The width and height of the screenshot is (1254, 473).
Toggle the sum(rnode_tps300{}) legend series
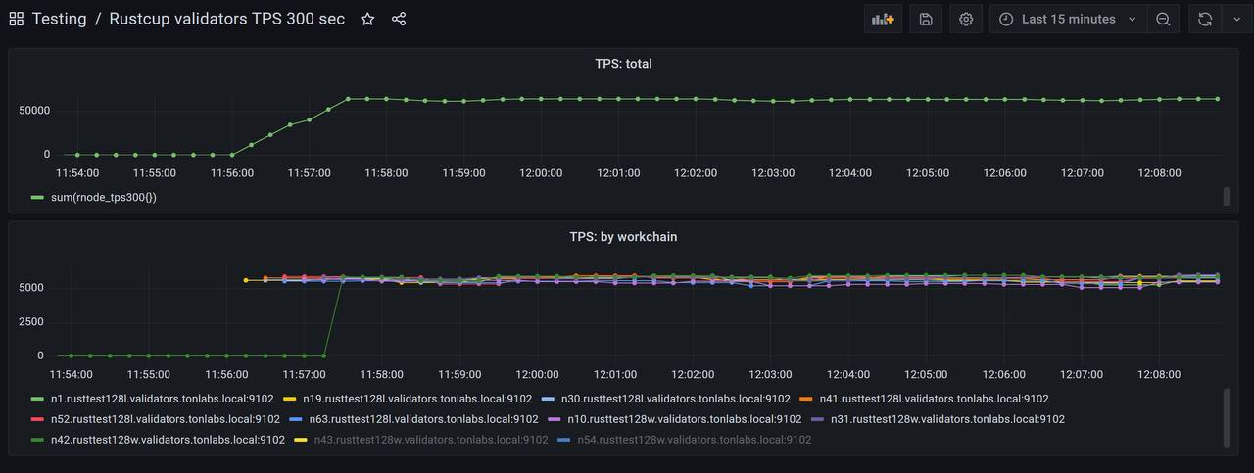coord(103,198)
